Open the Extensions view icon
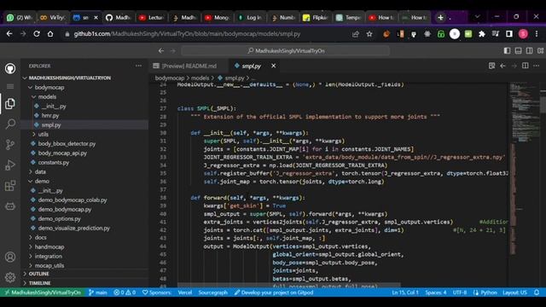 (x=10, y=186)
